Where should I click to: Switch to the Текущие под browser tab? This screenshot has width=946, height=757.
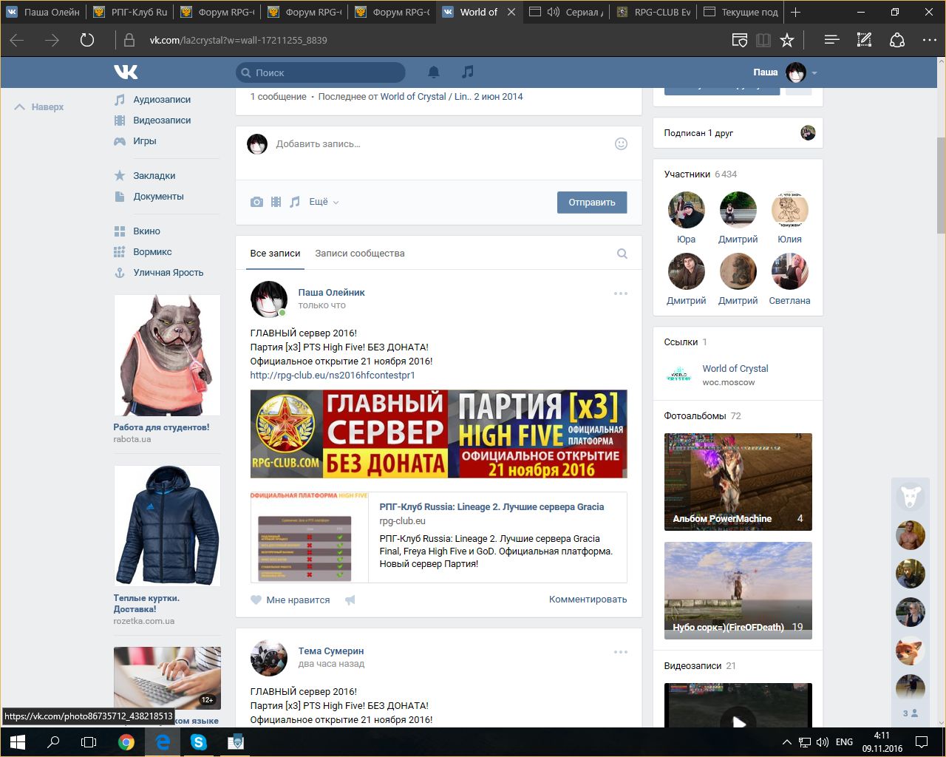pyautogui.click(x=741, y=12)
